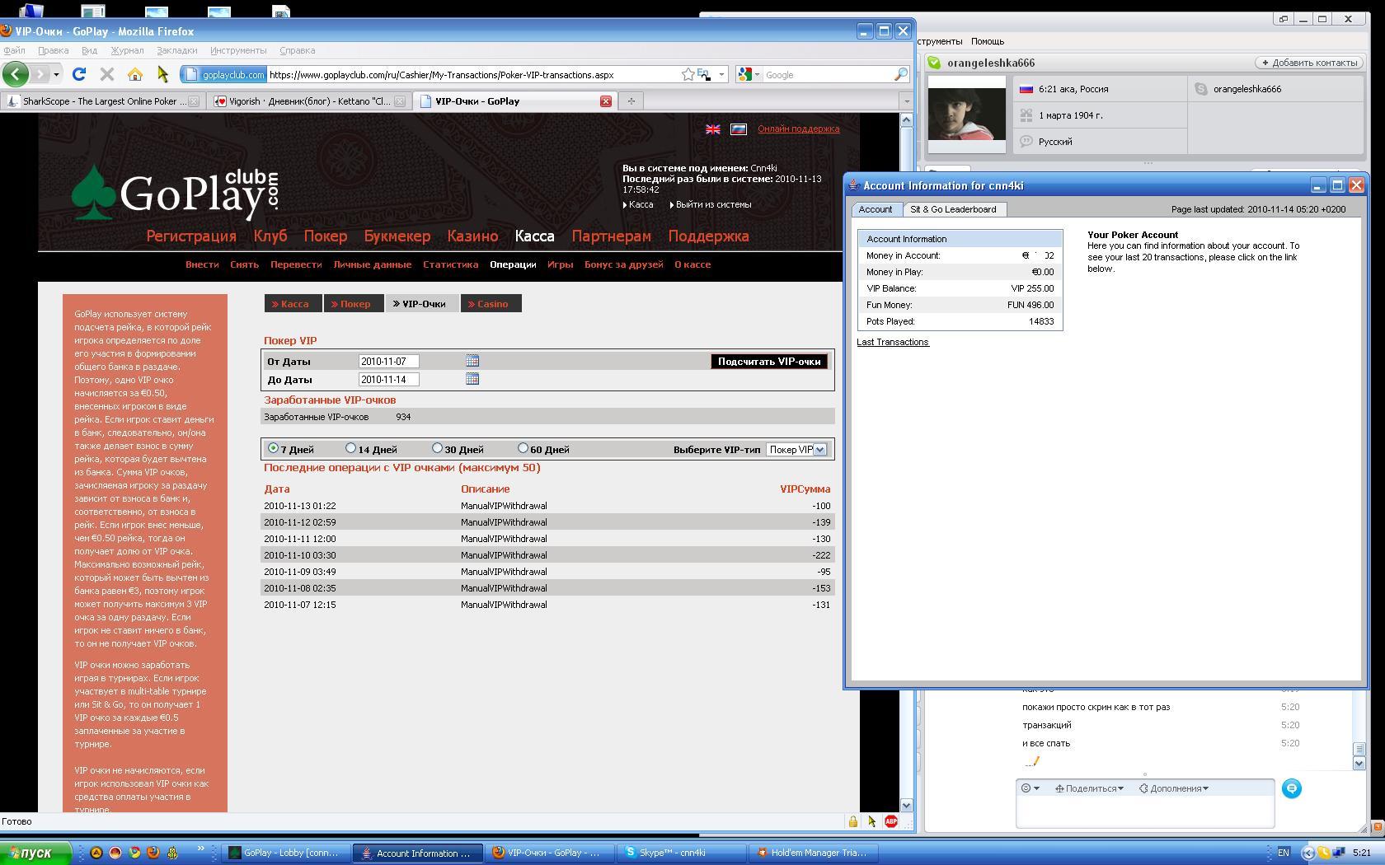Select the 30 Дней radio button
Image resolution: width=1385 pixels, height=865 pixels.
point(437,448)
